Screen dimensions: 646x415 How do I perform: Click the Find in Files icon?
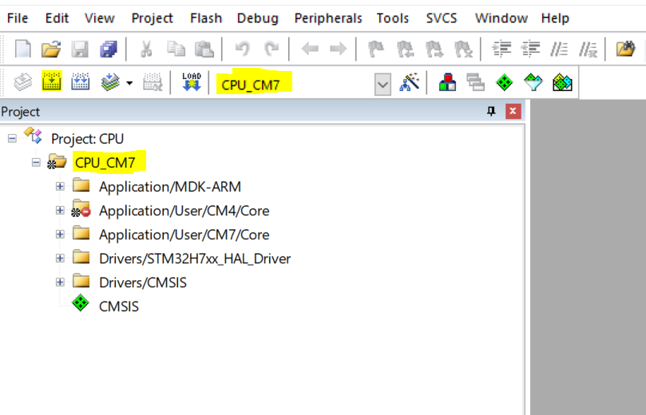click(625, 49)
